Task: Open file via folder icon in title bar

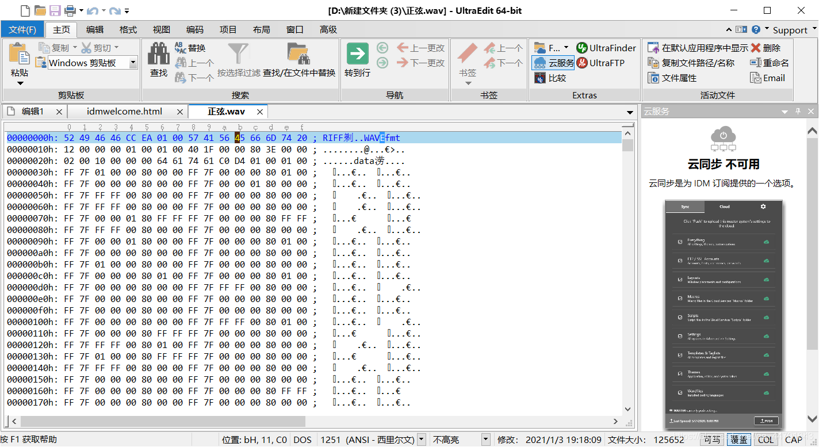Action: coord(40,10)
